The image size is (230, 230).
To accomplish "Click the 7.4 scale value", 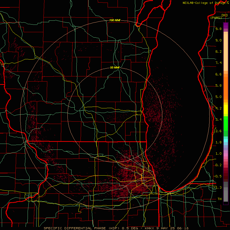I will pos(218,63).
